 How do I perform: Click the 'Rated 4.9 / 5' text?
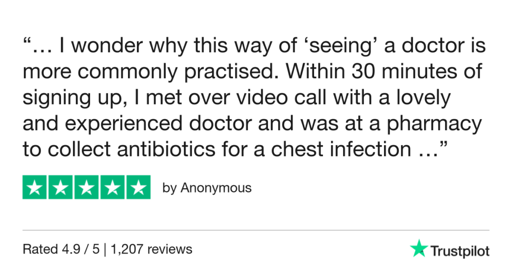tap(61, 248)
